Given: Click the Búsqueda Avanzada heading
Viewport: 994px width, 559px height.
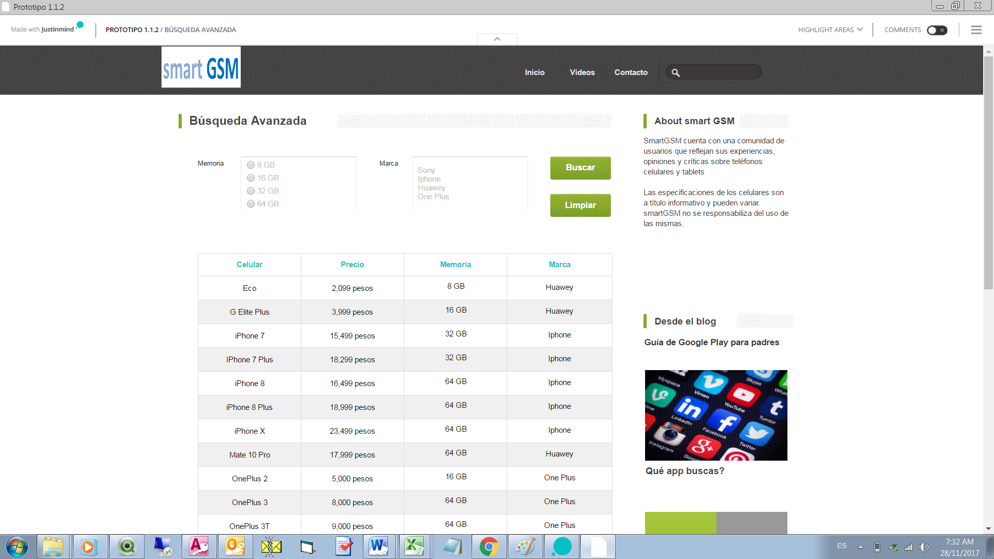Looking at the screenshot, I should tap(248, 121).
